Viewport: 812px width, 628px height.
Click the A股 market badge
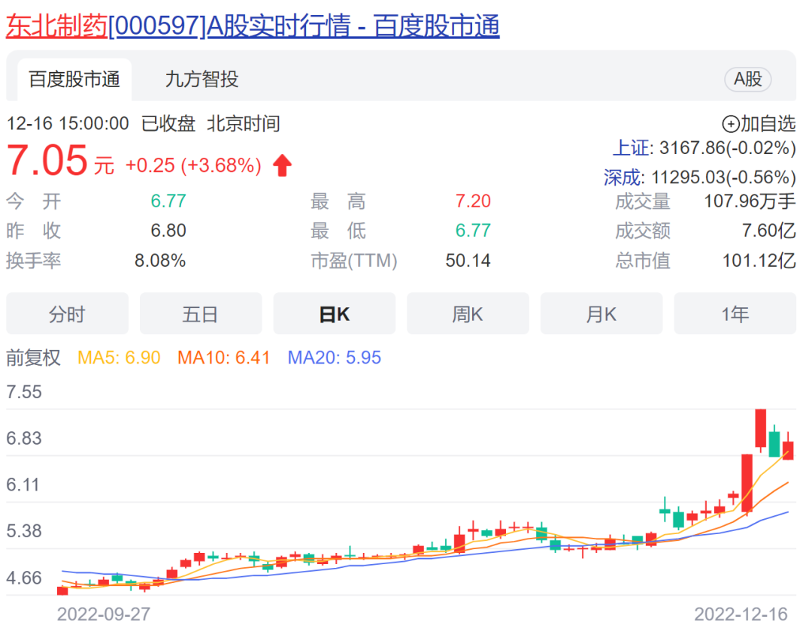747,80
